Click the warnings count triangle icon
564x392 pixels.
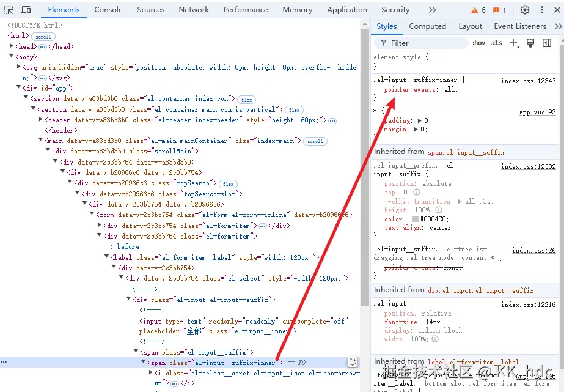click(475, 10)
